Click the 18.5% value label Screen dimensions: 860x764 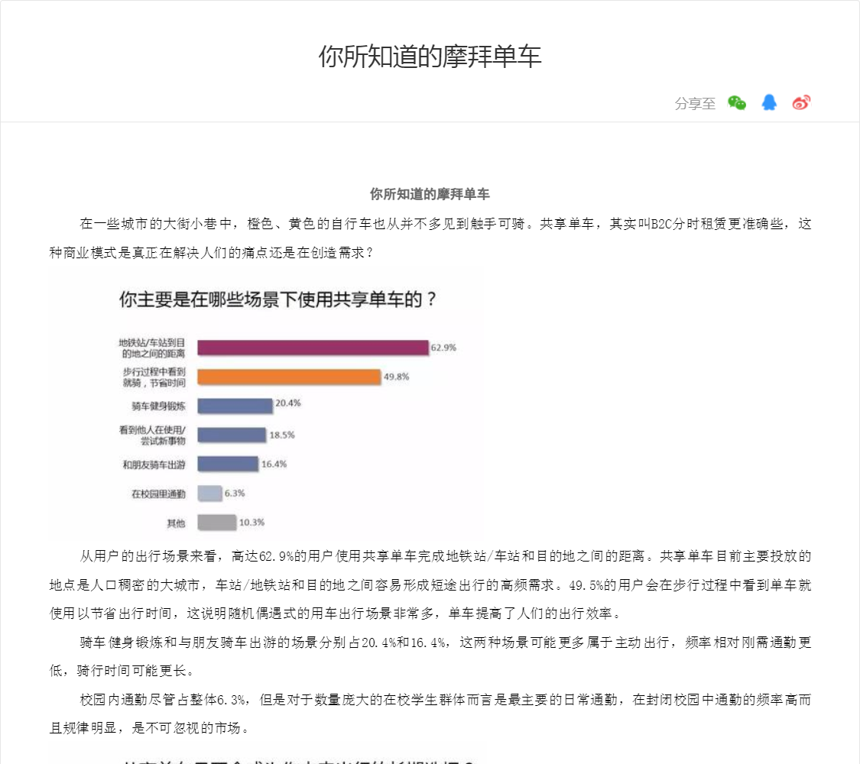(x=282, y=435)
